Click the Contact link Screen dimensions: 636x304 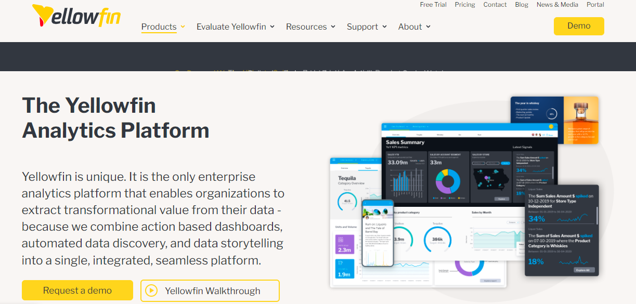[495, 5]
